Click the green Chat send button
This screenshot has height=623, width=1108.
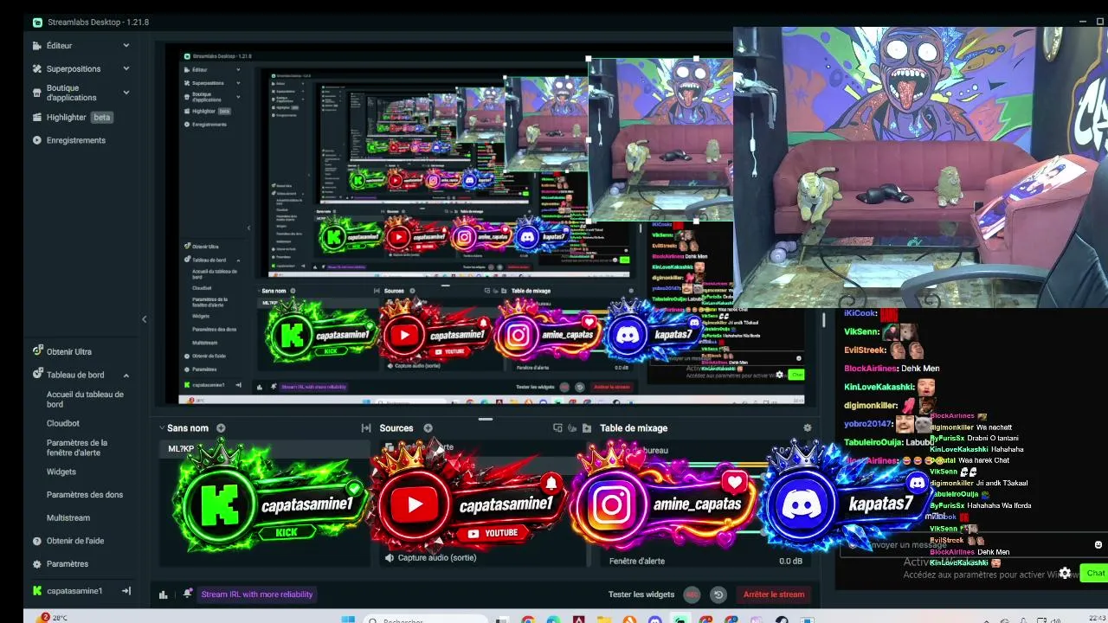click(1095, 573)
